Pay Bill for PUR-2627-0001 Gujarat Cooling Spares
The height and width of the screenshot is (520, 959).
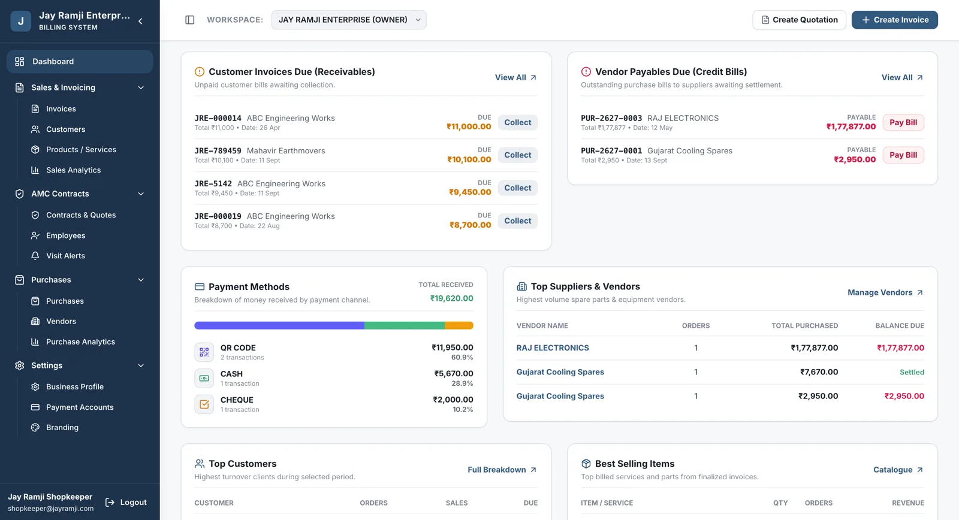[903, 155]
